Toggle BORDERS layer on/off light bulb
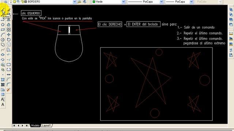This screenshot has width=234, height=131. tap(11, 1)
